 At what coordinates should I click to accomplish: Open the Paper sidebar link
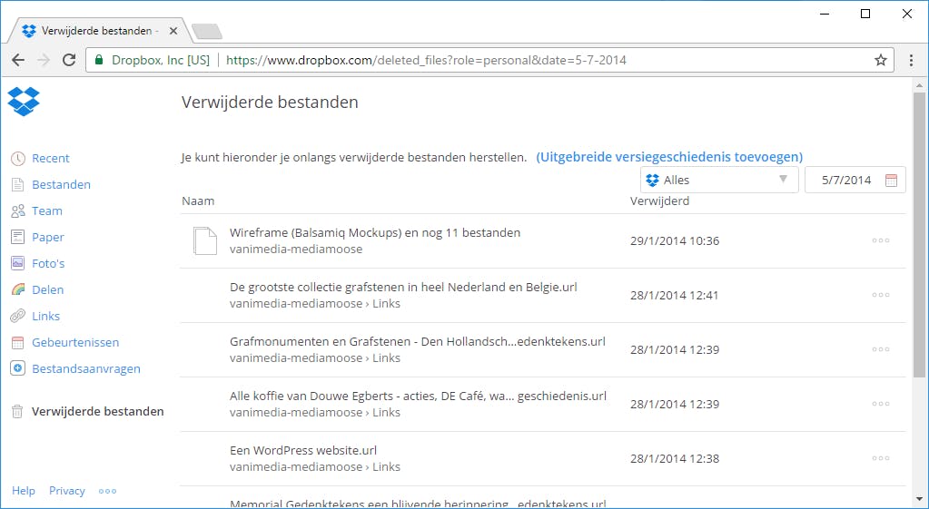tap(48, 238)
